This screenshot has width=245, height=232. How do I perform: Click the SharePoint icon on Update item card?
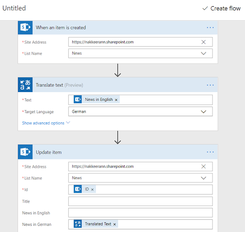tap(25, 152)
